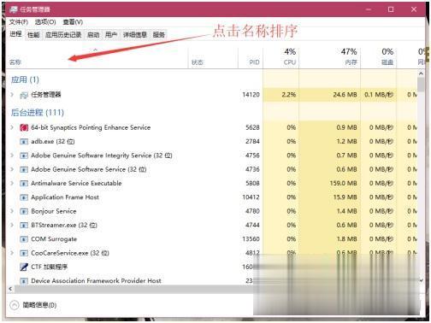The width and height of the screenshot is (431, 323).
Task: Click the Task Manager title bar icon
Action: click(13, 9)
